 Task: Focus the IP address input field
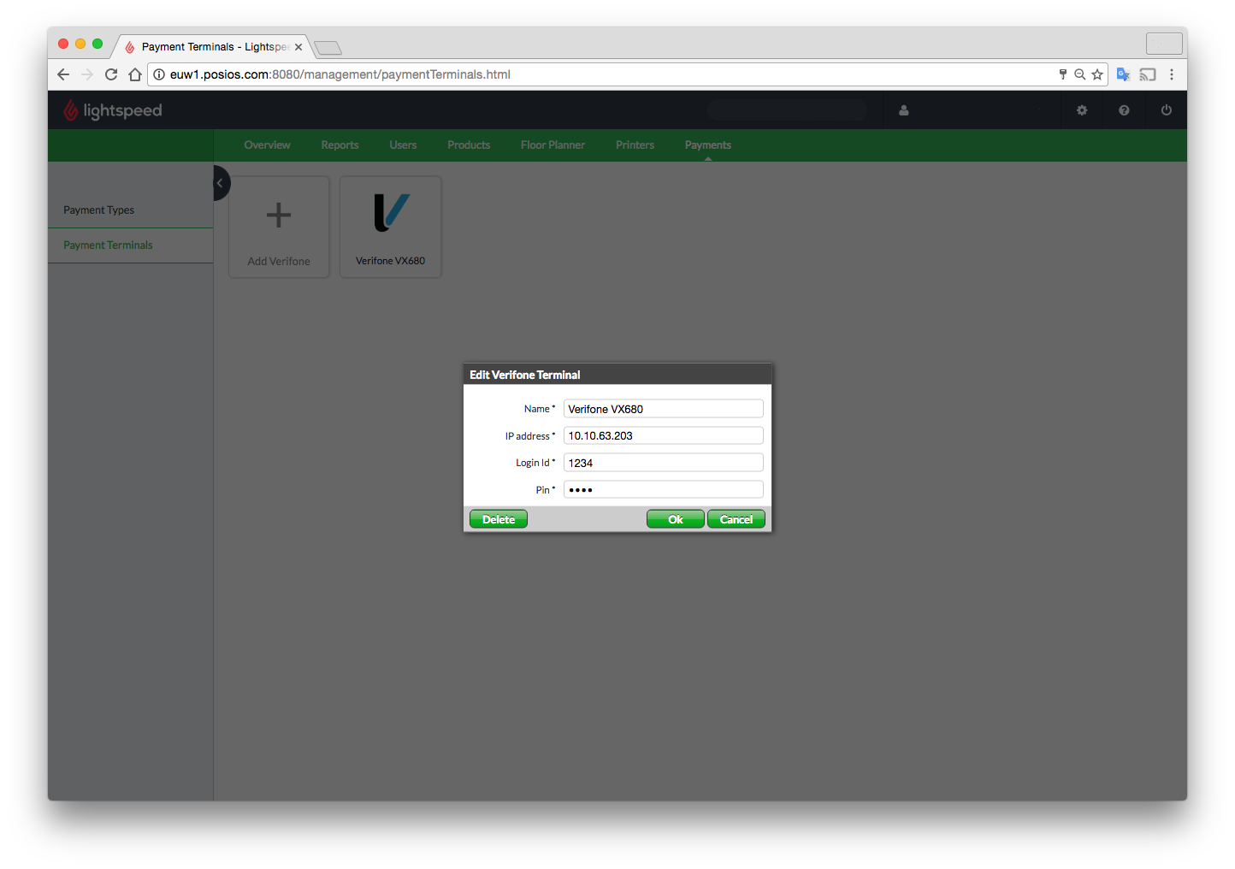[x=664, y=435]
